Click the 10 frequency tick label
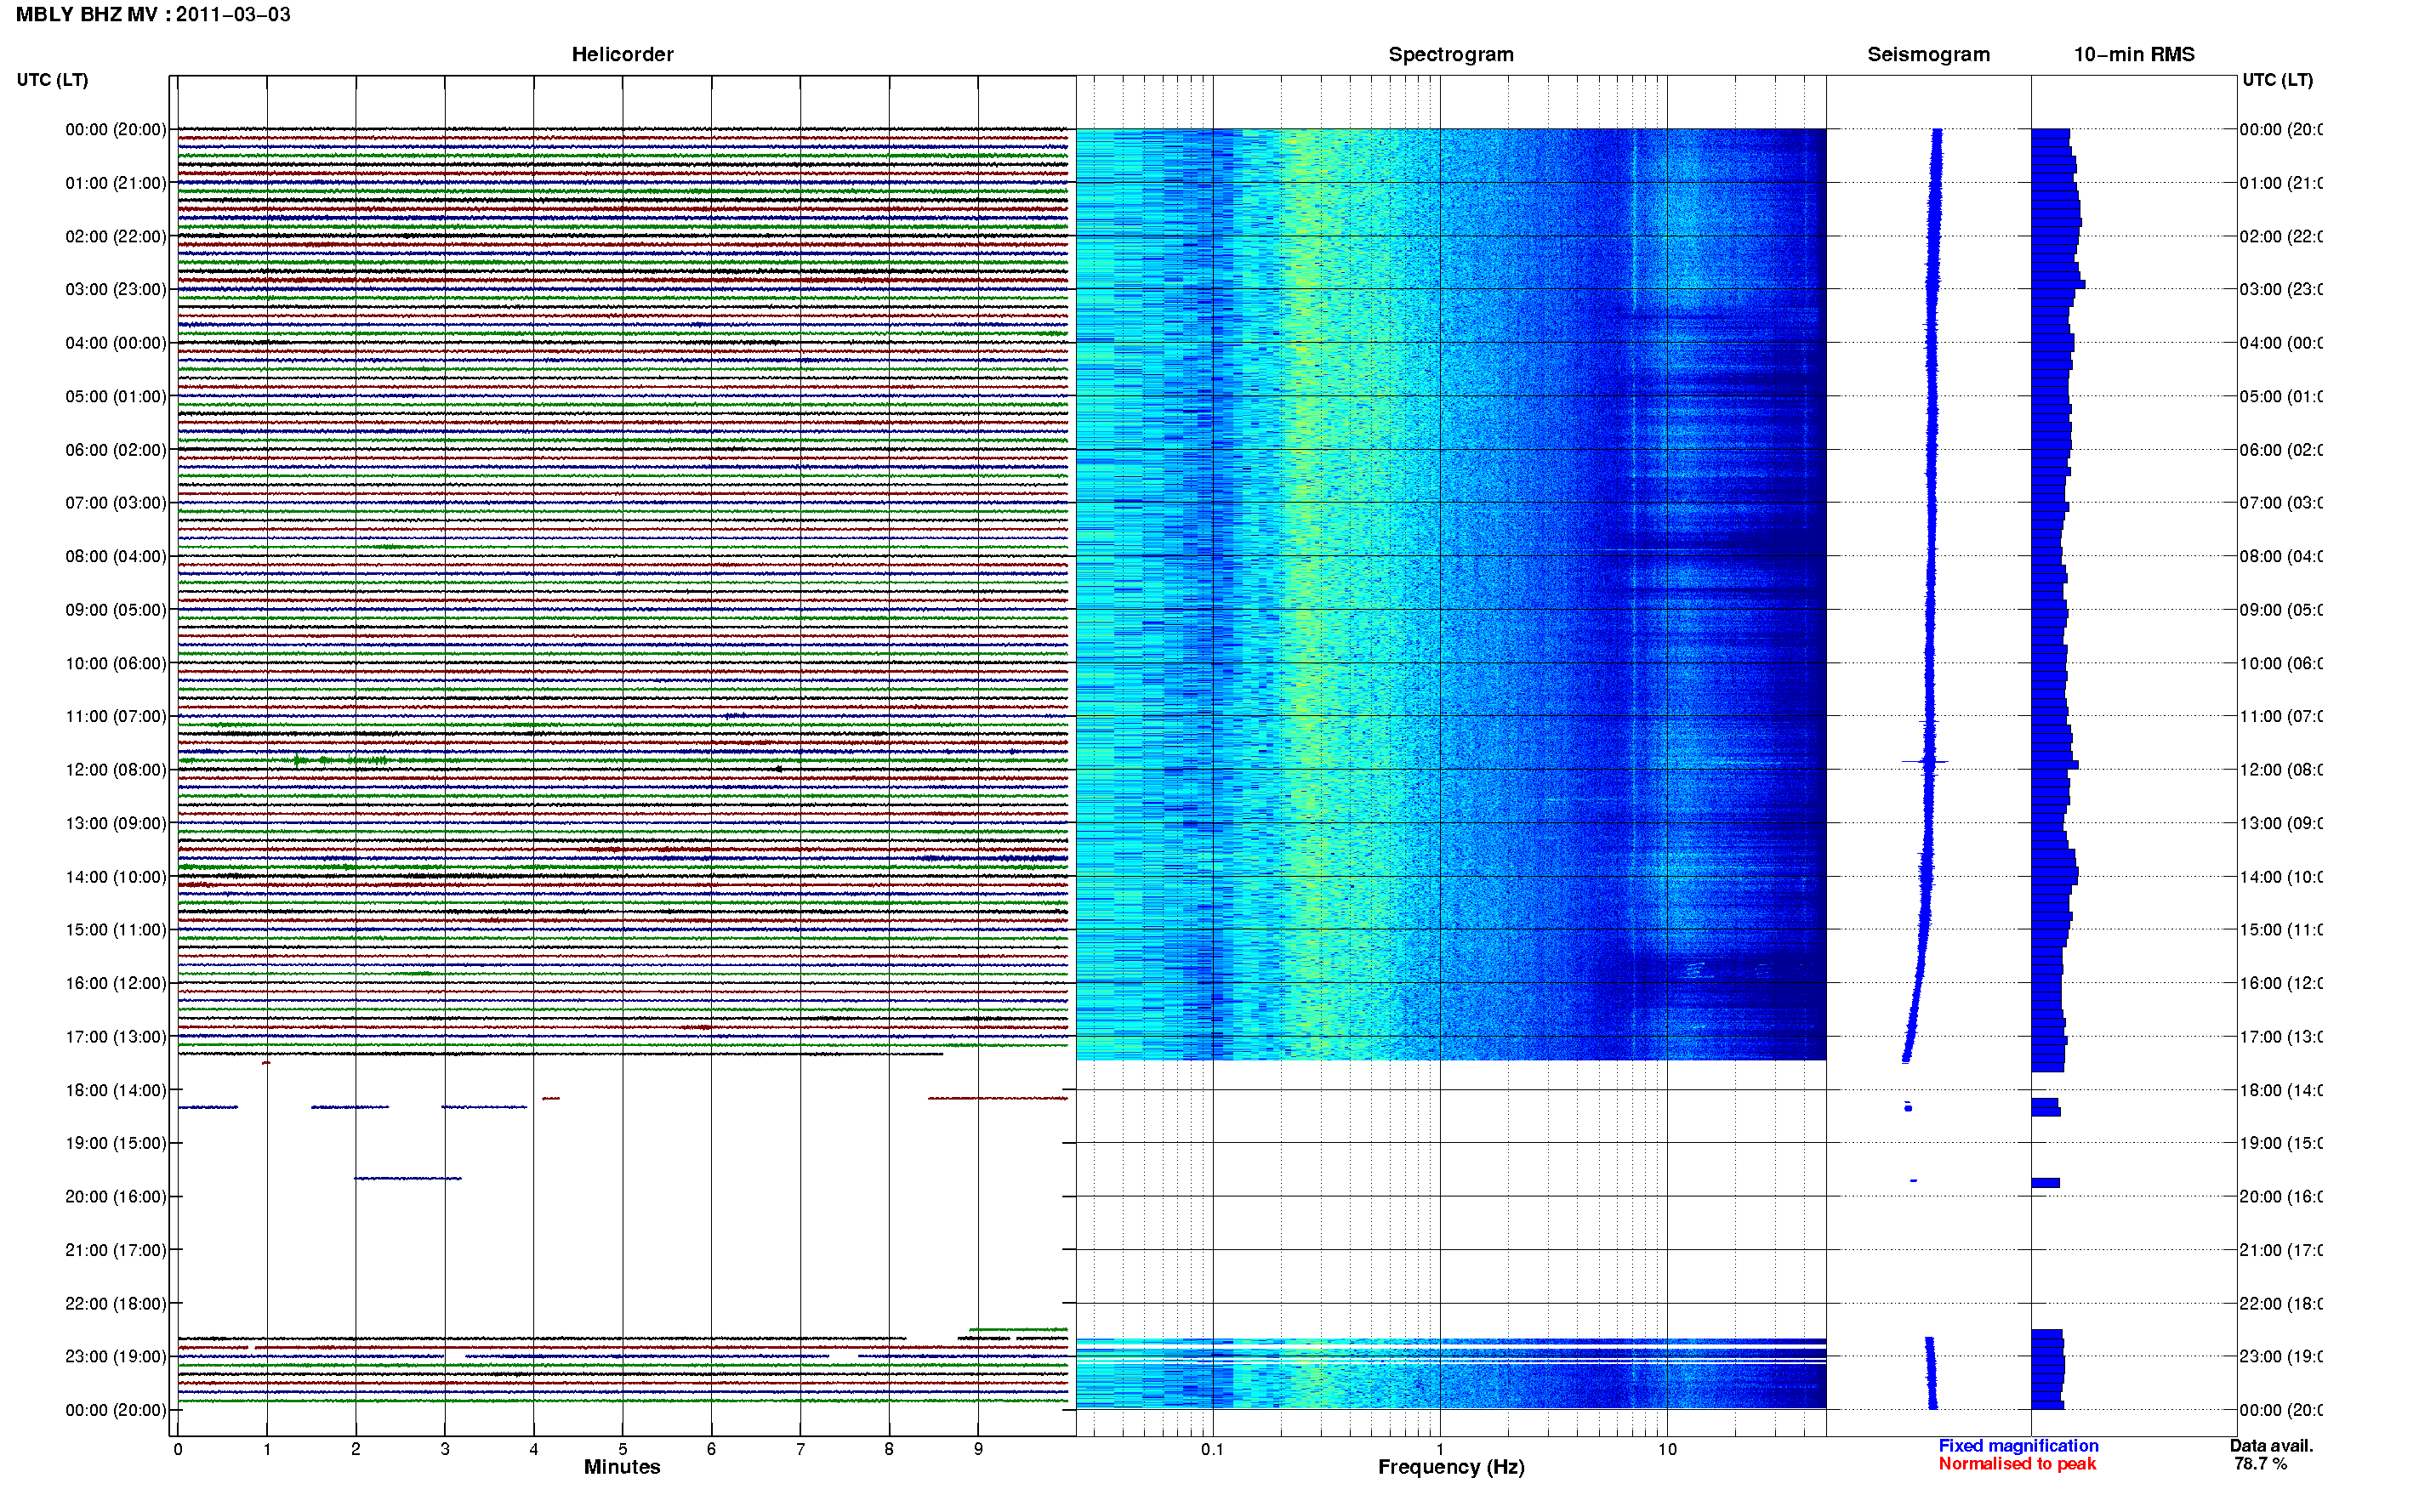 click(x=1666, y=1449)
